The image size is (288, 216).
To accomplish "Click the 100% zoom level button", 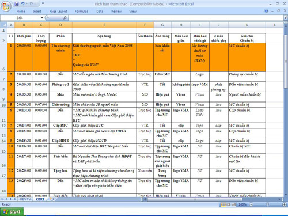I will [x=242, y=204].
